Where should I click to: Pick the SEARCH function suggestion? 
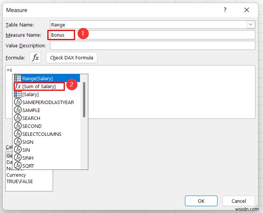coord(47,118)
